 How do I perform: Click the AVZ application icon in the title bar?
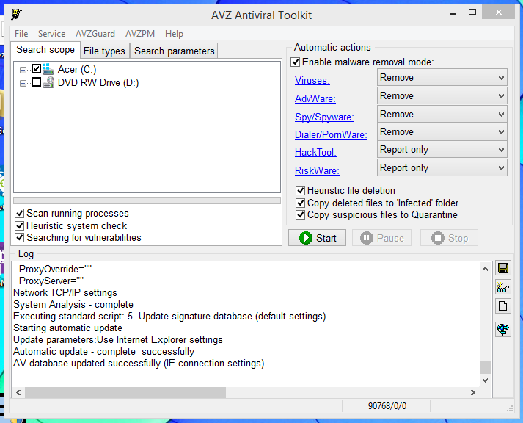pos(17,15)
